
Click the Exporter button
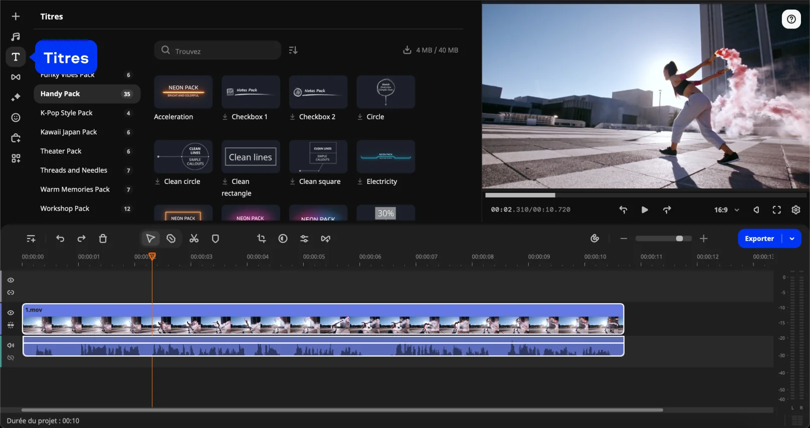tap(759, 239)
